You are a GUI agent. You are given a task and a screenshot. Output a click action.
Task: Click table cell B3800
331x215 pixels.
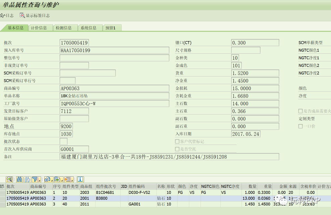(108, 198)
